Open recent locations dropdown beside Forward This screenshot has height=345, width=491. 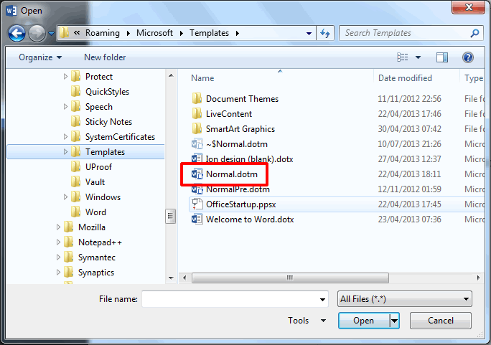52,33
